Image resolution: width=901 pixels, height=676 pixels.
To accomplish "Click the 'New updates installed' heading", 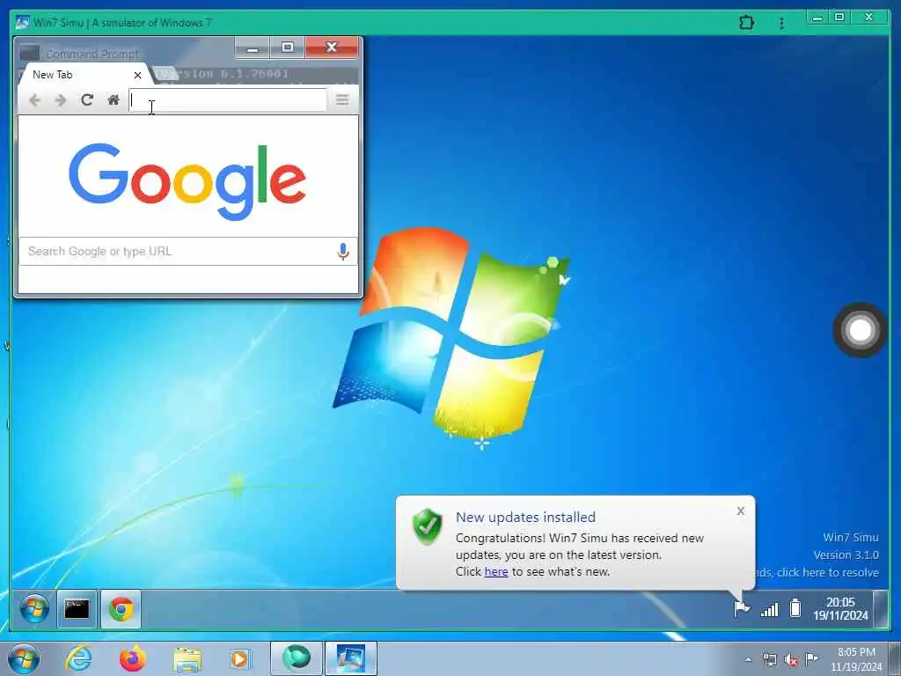I will [x=525, y=518].
